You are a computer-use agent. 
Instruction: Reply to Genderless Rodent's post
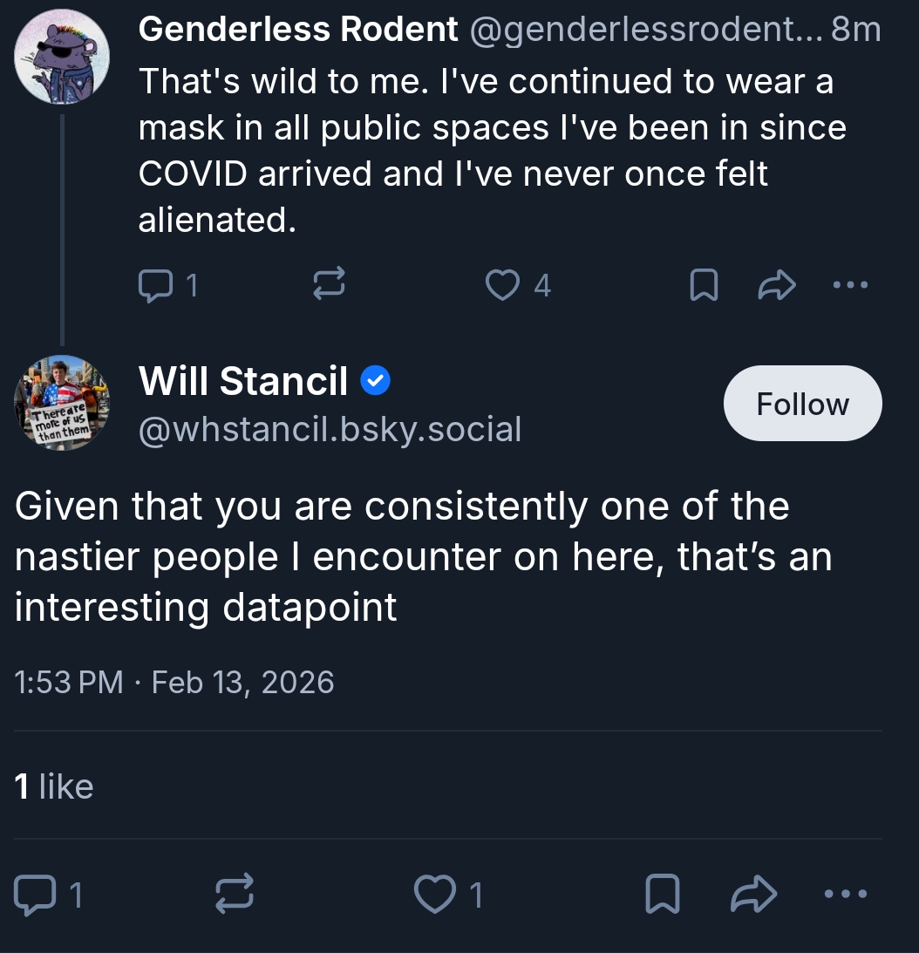pos(156,285)
